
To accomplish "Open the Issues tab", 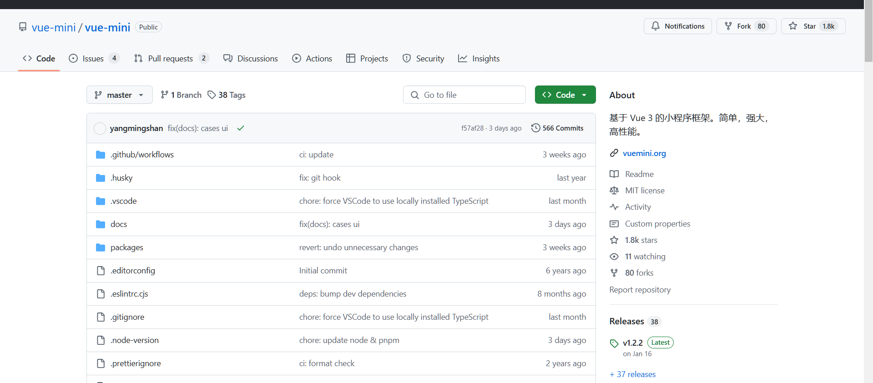I will pyautogui.click(x=94, y=58).
